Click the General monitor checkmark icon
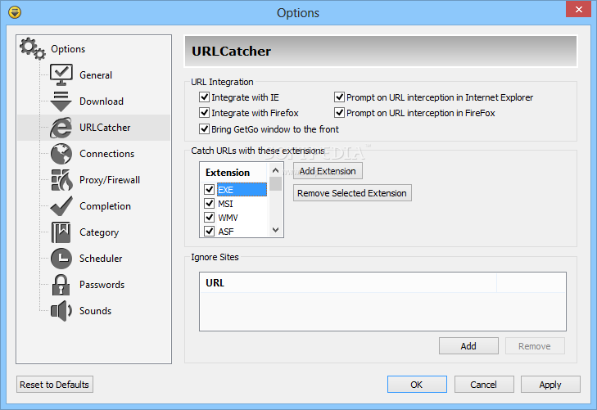 (61, 75)
